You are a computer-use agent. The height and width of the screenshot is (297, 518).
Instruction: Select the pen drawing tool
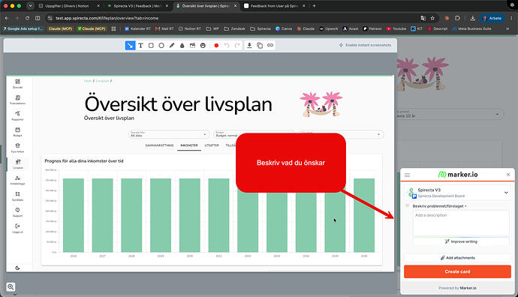point(172,46)
